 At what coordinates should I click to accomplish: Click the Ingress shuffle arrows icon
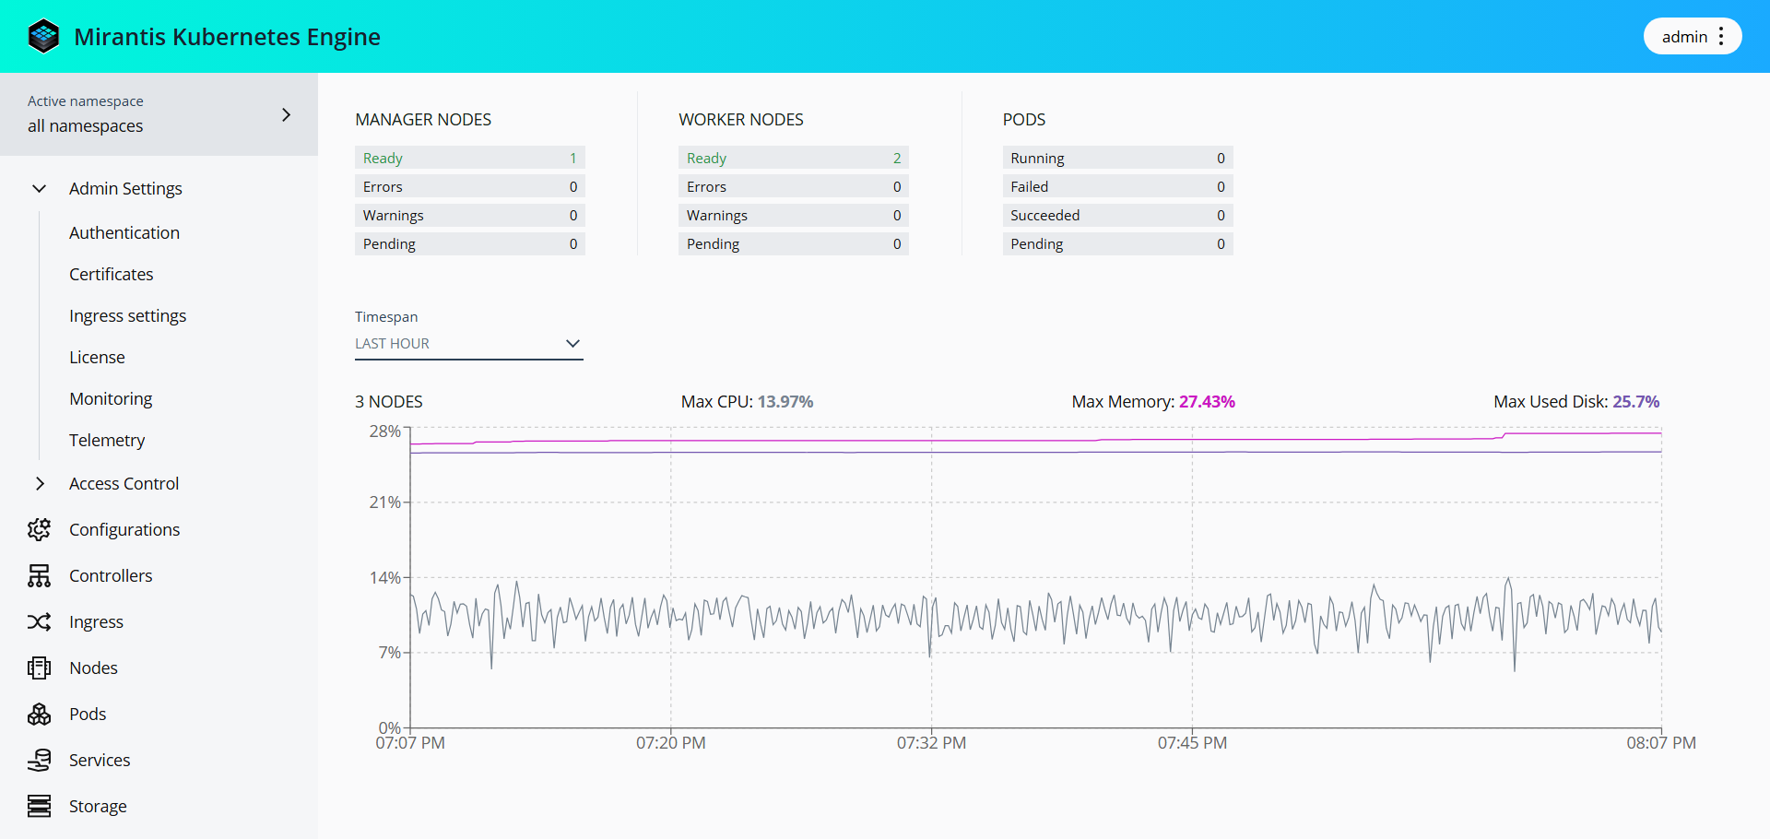coord(39,621)
